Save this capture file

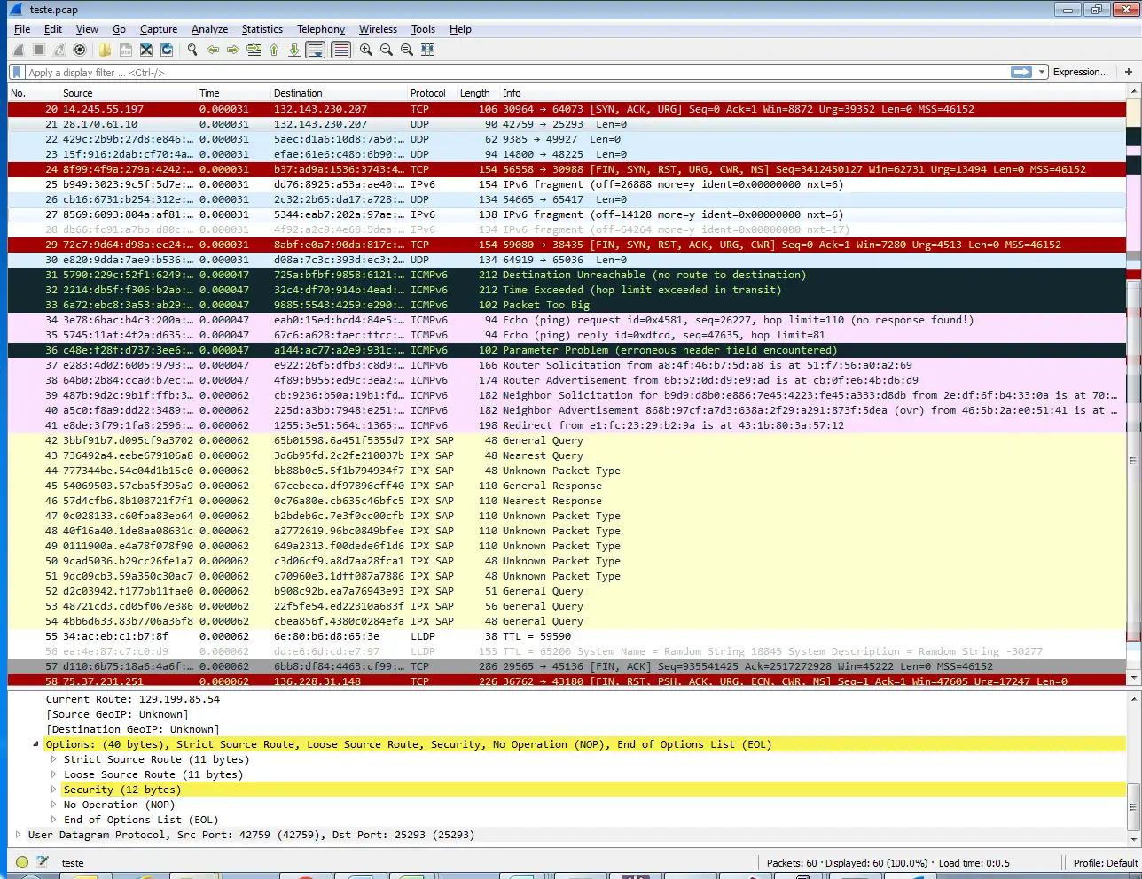pyautogui.click(x=126, y=50)
